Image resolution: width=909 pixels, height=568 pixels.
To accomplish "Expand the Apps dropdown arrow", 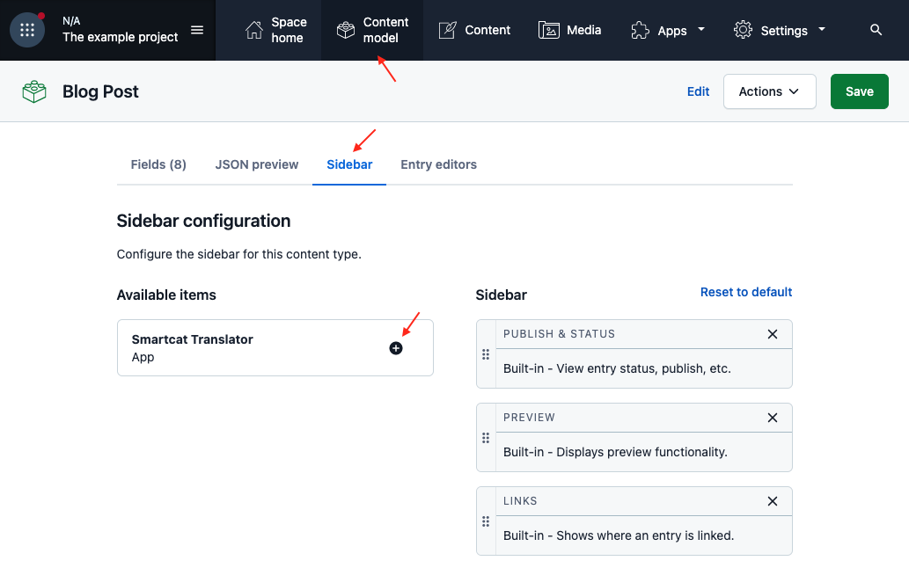I will coord(700,29).
